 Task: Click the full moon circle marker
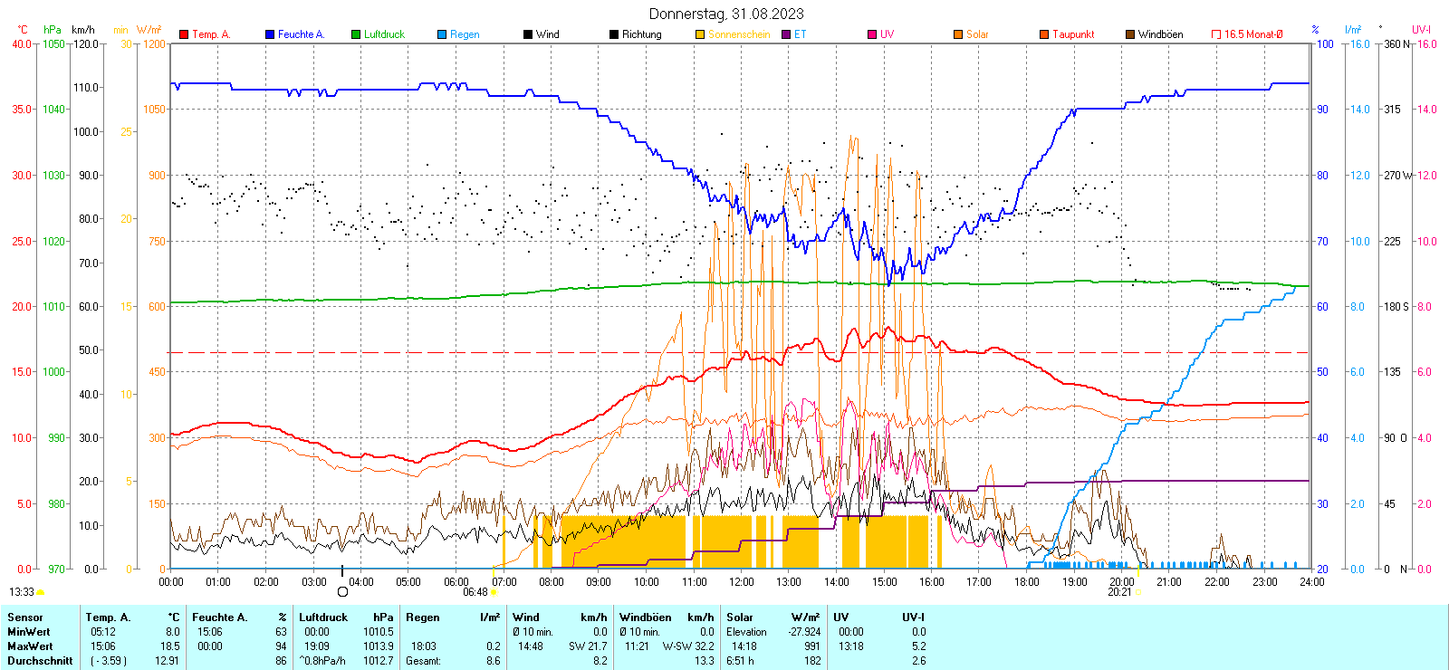pos(342,592)
